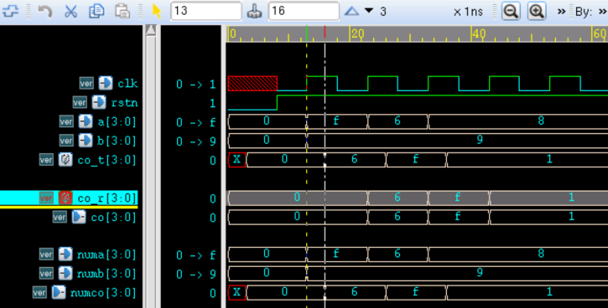This screenshot has height=308, width=608.
Task: Click the input port icon beside numa[3:0]
Action: coord(65,254)
